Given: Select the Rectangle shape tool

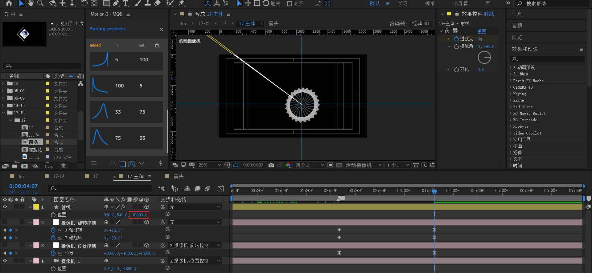Looking at the screenshot, I should click(x=106, y=3).
